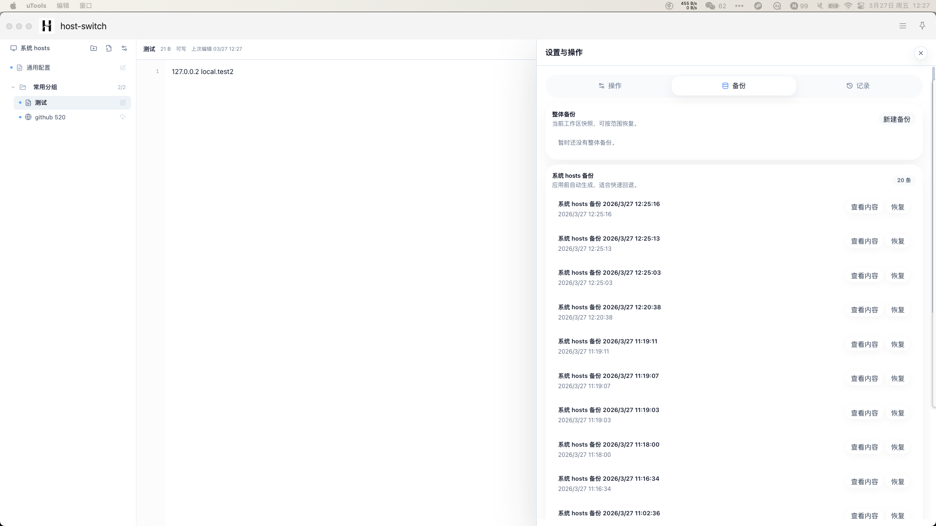
Task: Click the pin icon in title bar
Action: tap(922, 26)
